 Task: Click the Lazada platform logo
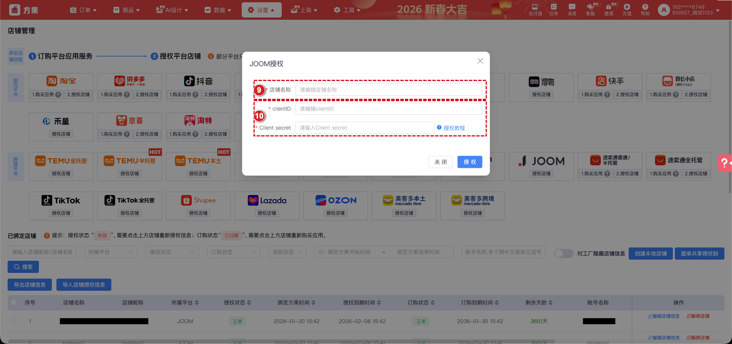(x=266, y=200)
